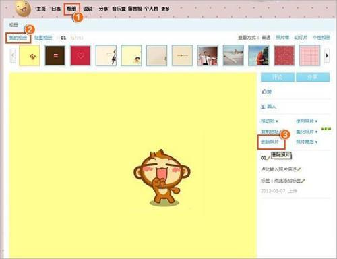Open the music box nav item
The image size is (337, 259).
(119, 9)
